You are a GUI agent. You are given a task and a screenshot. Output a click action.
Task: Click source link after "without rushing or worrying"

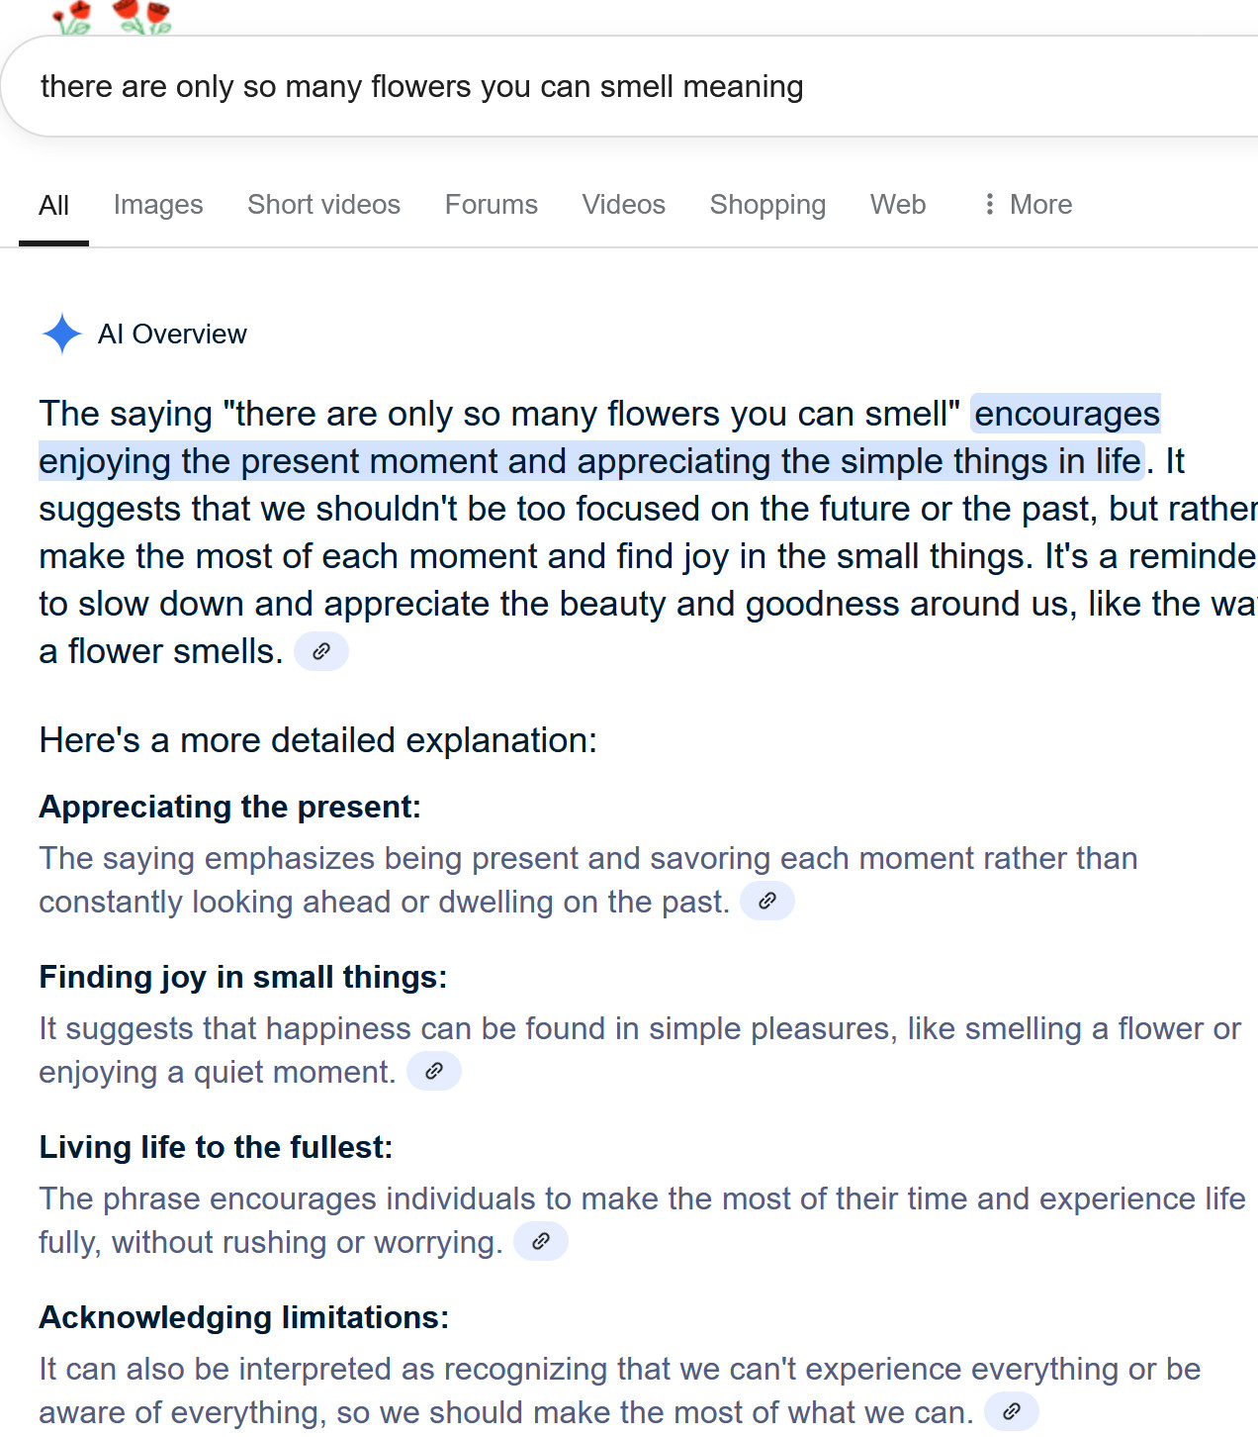click(541, 1241)
